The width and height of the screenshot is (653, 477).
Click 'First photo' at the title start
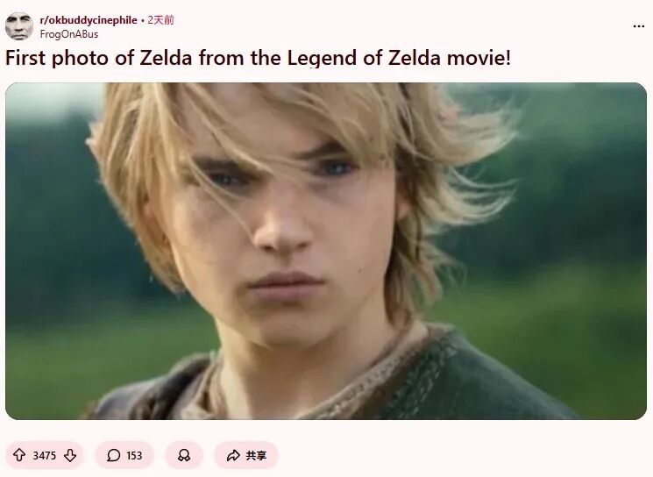(57, 58)
